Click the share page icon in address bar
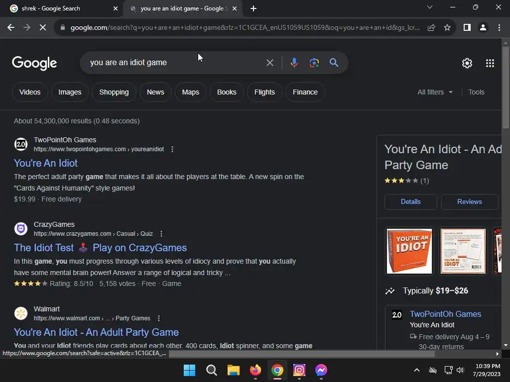510x382 pixels. (x=431, y=28)
